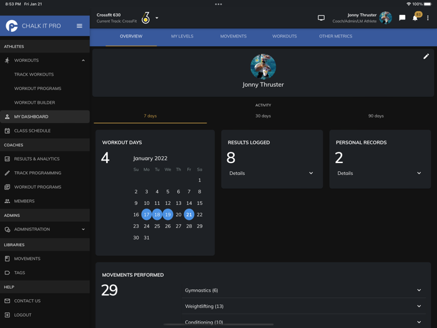Switch to the My Levels tab

click(182, 36)
